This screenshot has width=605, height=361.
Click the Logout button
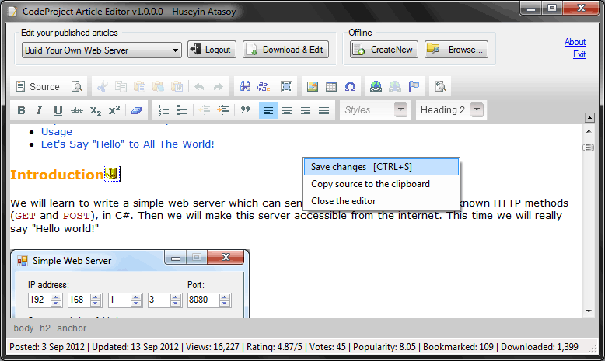212,50
